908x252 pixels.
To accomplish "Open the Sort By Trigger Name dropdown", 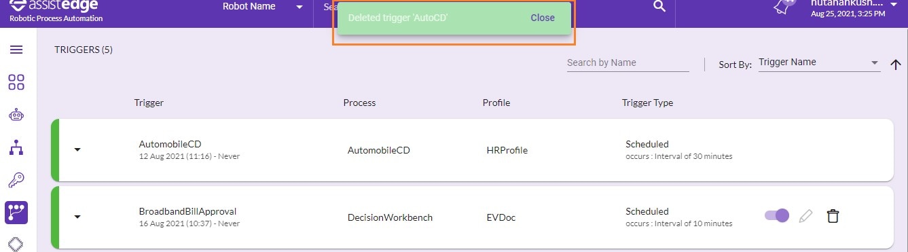I will [x=819, y=62].
